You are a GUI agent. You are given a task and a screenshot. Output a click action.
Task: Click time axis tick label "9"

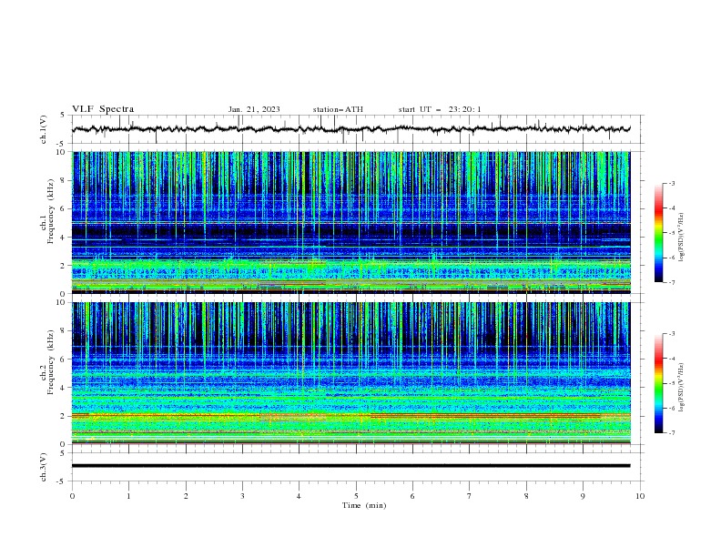[583, 496]
